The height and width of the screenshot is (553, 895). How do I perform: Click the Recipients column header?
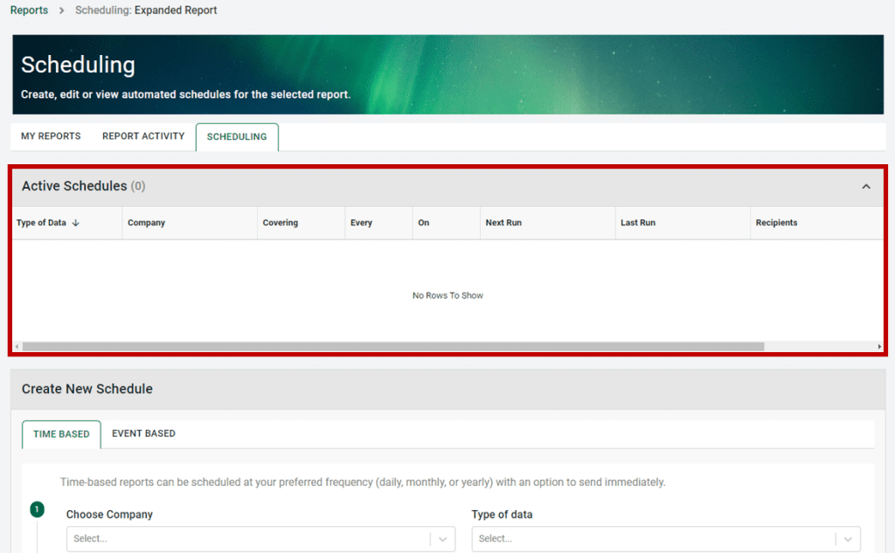tap(776, 223)
